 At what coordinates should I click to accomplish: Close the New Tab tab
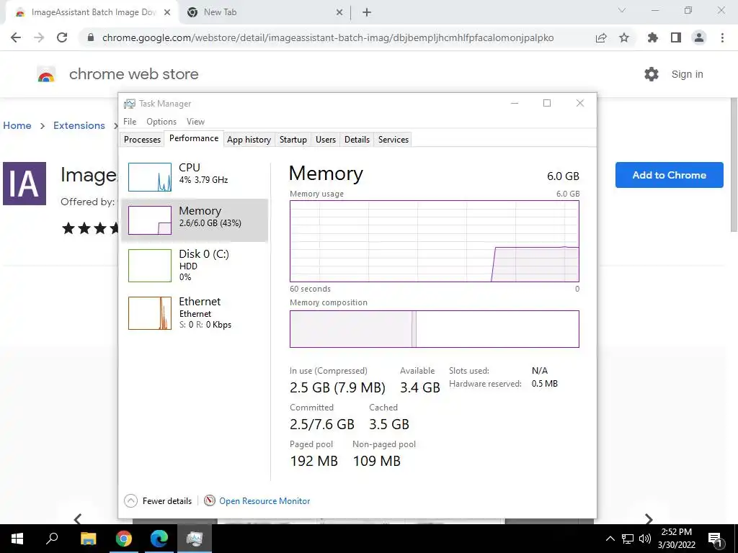pyautogui.click(x=339, y=13)
